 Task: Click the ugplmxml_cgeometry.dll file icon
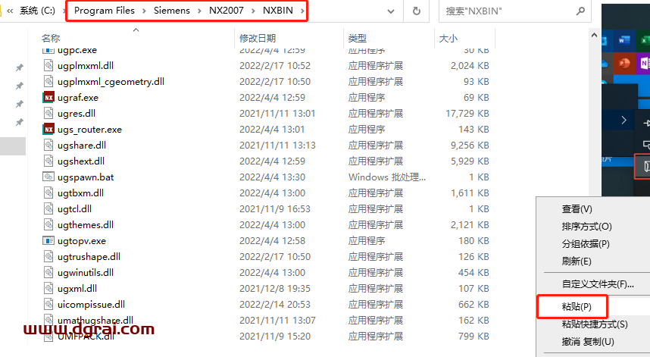[x=48, y=81]
